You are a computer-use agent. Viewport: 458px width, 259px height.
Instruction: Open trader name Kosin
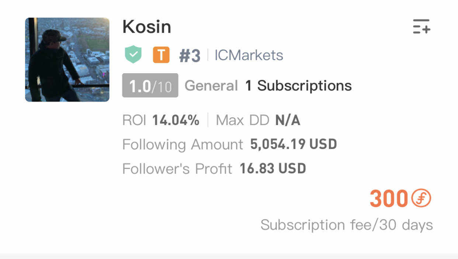click(x=147, y=27)
